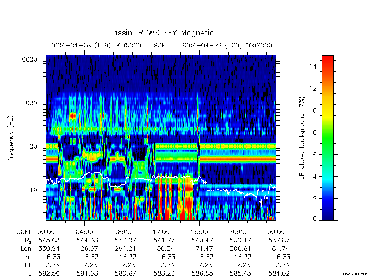Click the '10' color bar tick label

[313, 110]
